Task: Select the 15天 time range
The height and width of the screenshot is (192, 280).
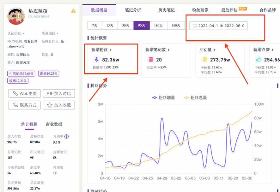Action: click(110, 26)
